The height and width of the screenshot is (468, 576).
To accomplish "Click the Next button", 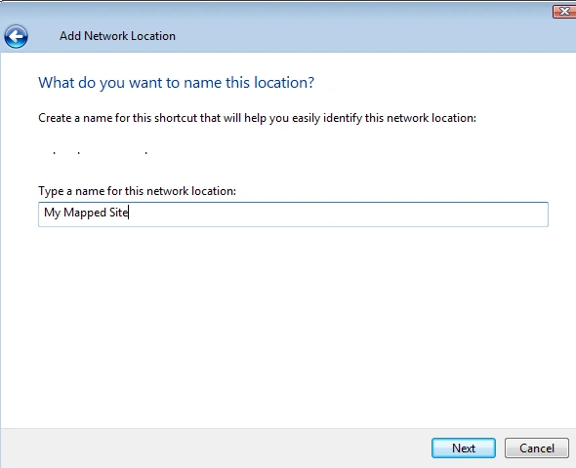I will coord(463,448).
